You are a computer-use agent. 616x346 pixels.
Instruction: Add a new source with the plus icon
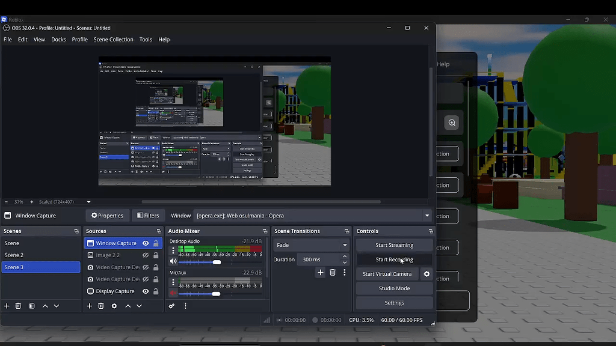pyautogui.click(x=89, y=306)
